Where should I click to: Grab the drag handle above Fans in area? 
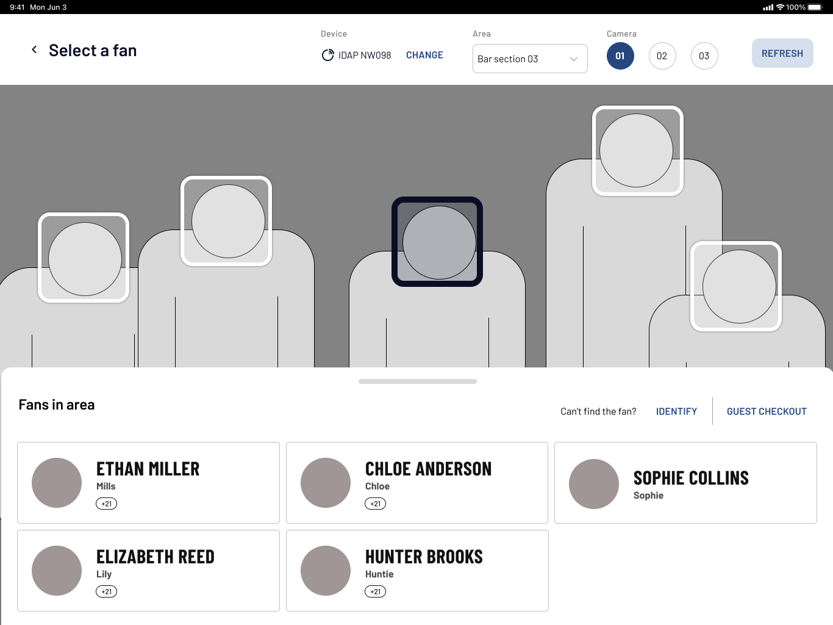418,381
